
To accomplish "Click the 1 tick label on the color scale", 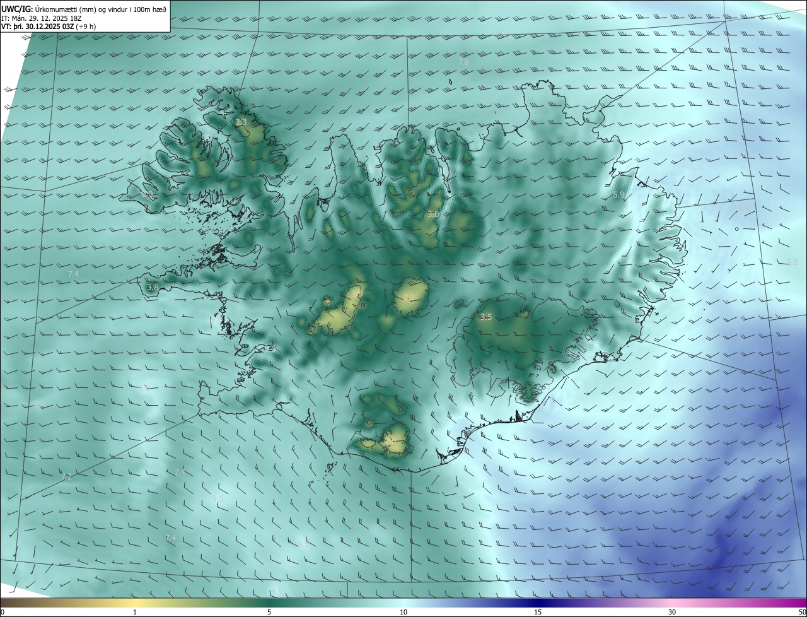I will [135, 612].
